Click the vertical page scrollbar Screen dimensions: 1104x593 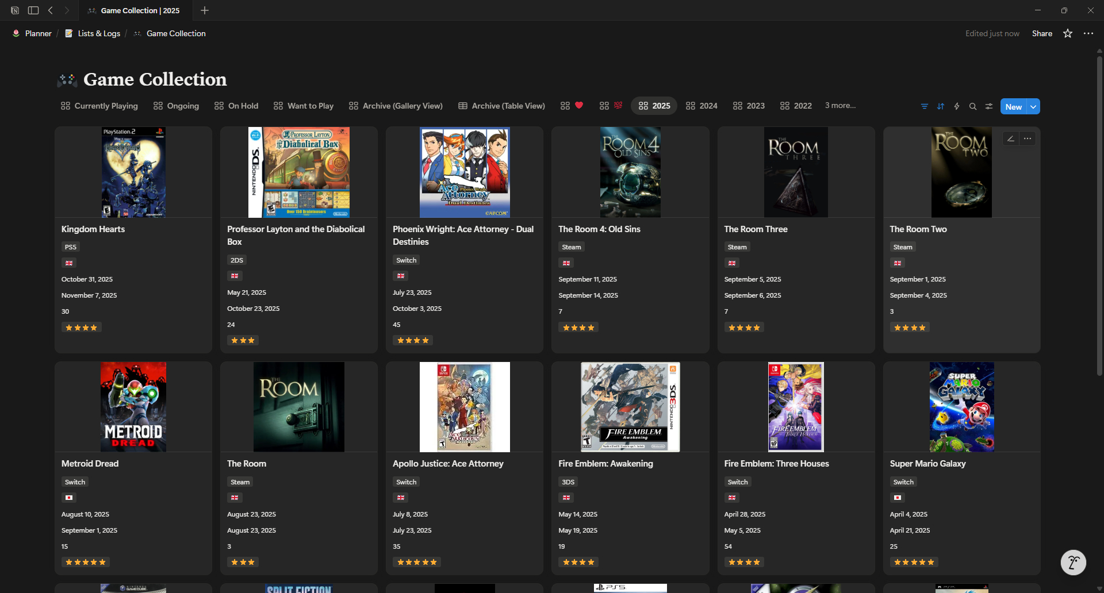click(1099, 213)
